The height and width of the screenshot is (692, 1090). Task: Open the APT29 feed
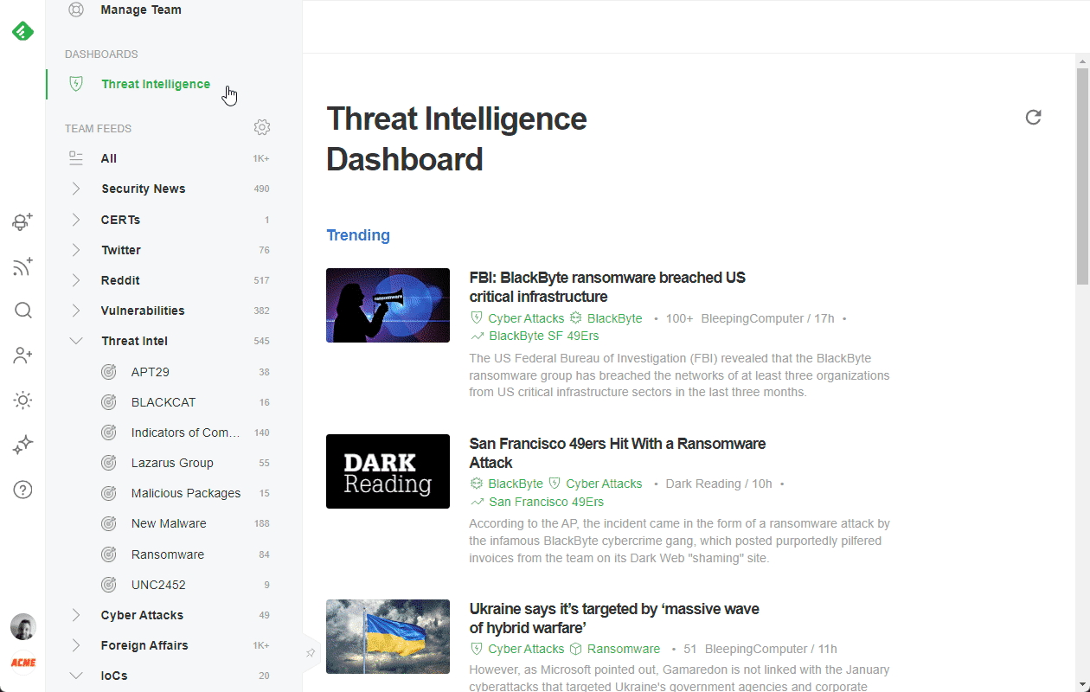(x=151, y=372)
